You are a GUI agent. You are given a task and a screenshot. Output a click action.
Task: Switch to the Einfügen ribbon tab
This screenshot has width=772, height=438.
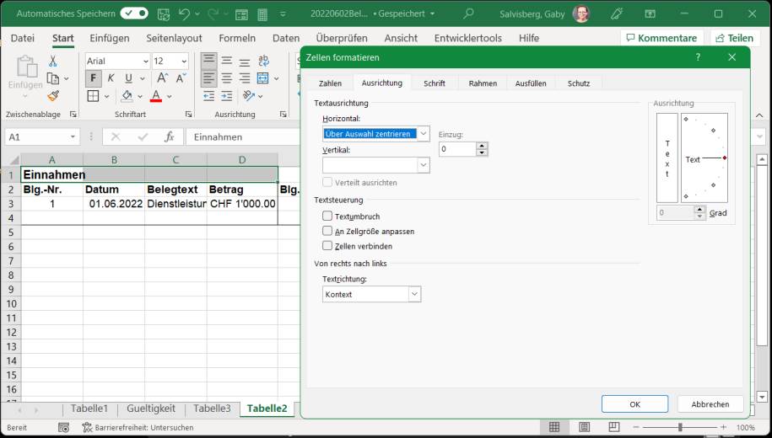click(x=110, y=38)
